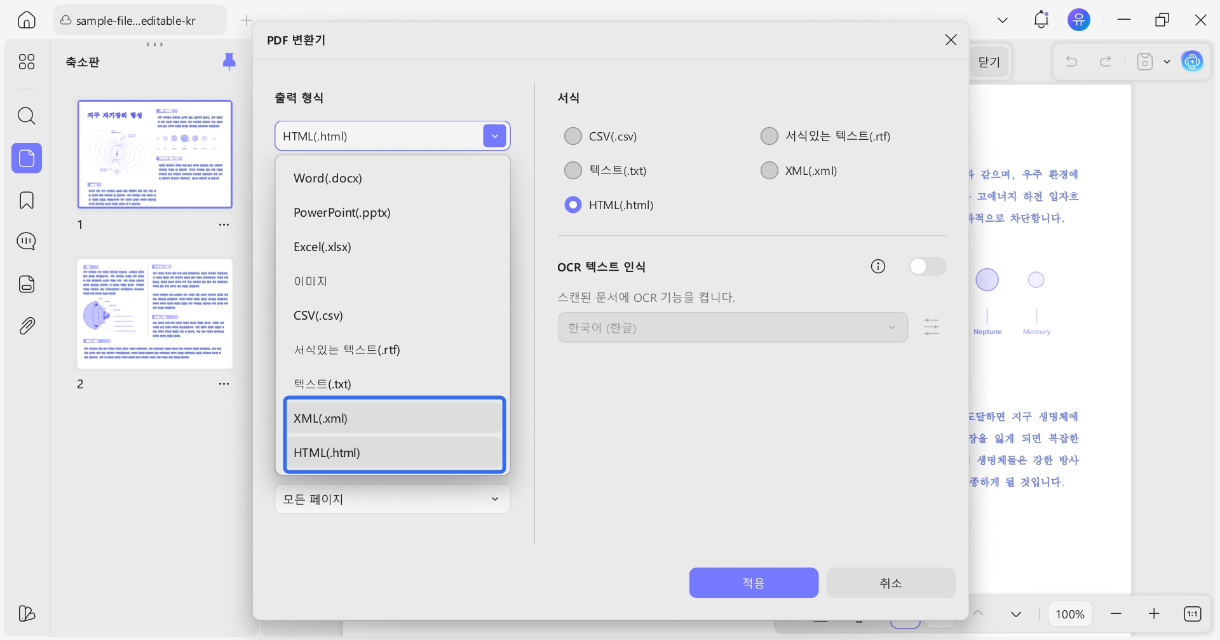This screenshot has width=1220, height=640.
Task: Close the PDF 변환기 dialog
Action: pos(951,40)
